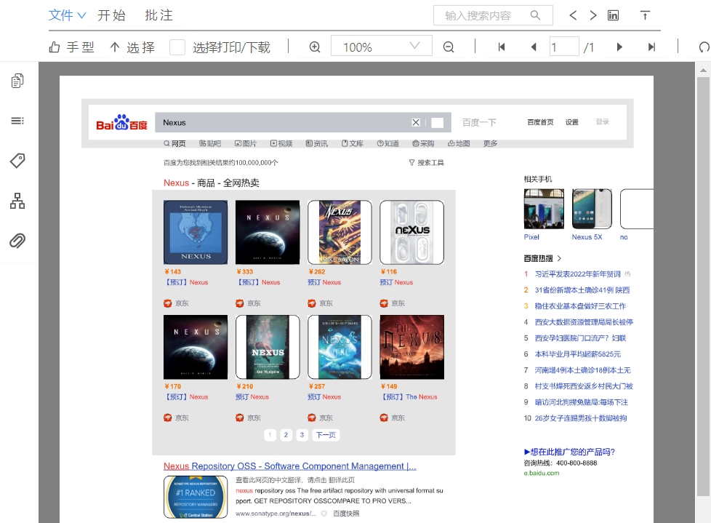Open the Nexus 5X phone link

(x=587, y=237)
